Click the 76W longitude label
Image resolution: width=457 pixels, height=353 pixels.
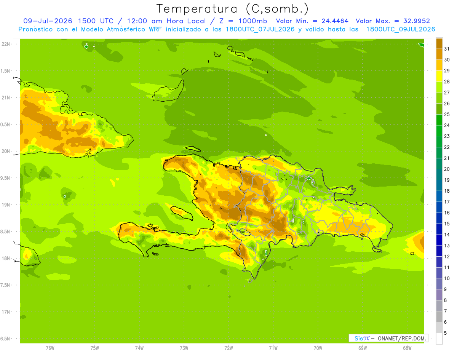click(x=50, y=348)
